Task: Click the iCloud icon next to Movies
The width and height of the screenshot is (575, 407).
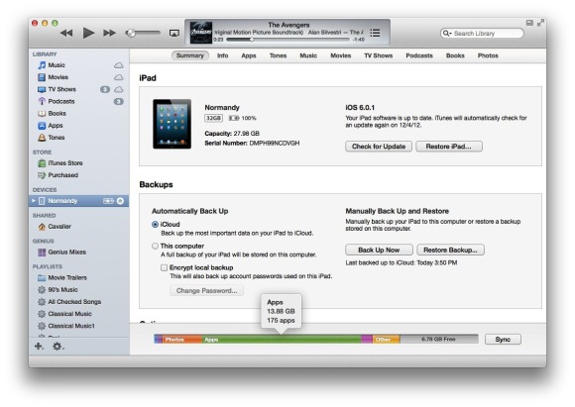Action: point(118,77)
